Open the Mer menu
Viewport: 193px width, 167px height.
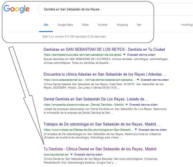pyautogui.click(x=139, y=25)
